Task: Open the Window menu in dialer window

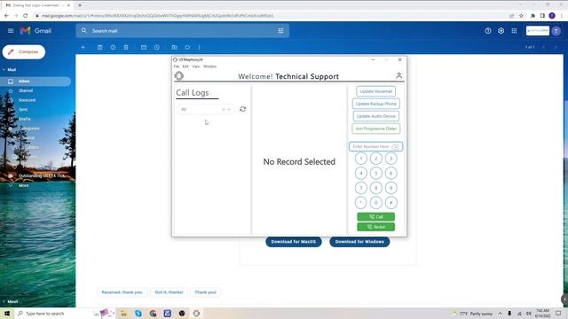Action: pyautogui.click(x=209, y=66)
